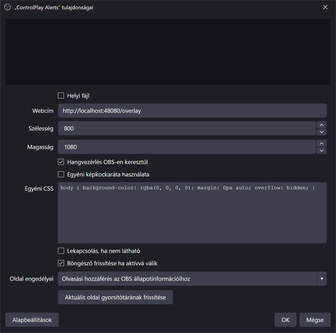Enable Lekapcsolás, ha nem látható checkbox

(x=61, y=251)
